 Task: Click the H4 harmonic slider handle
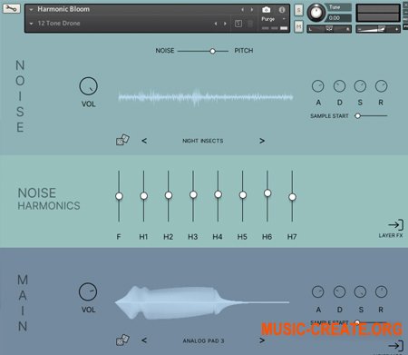[x=218, y=194]
